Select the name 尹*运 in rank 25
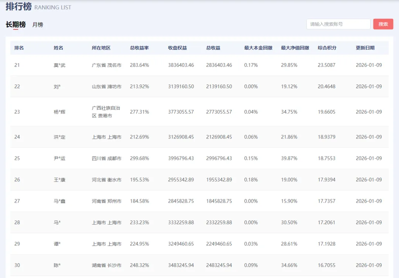This screenshot has width=399, height=278. (x=59, y=158)
